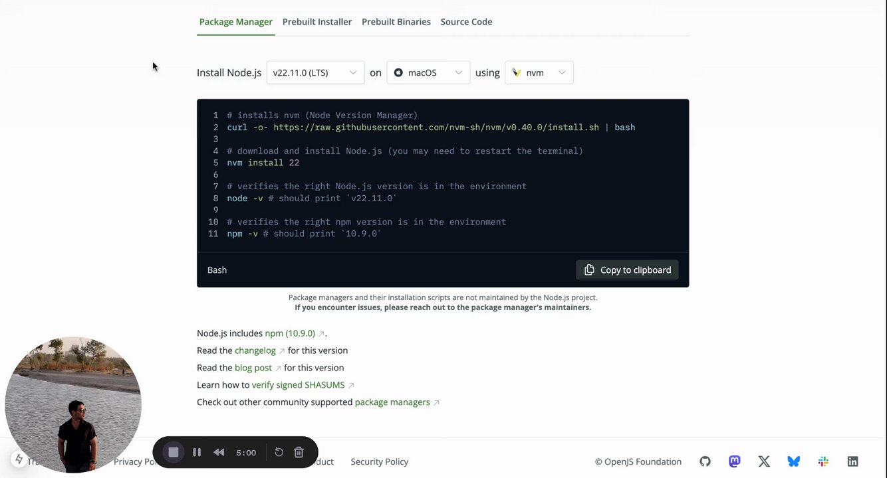Viewport: 887px width, 478px height.
Task: Delete the recording with the trash icon
Action: [299, 452]
